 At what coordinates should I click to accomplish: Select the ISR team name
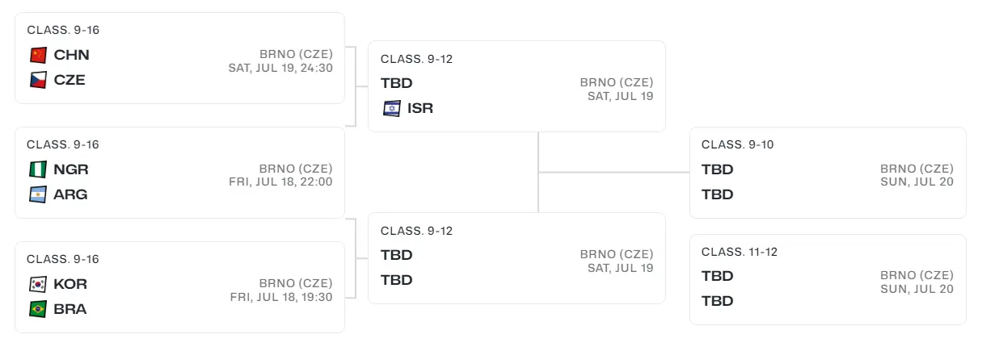click(x=420, y=107)
